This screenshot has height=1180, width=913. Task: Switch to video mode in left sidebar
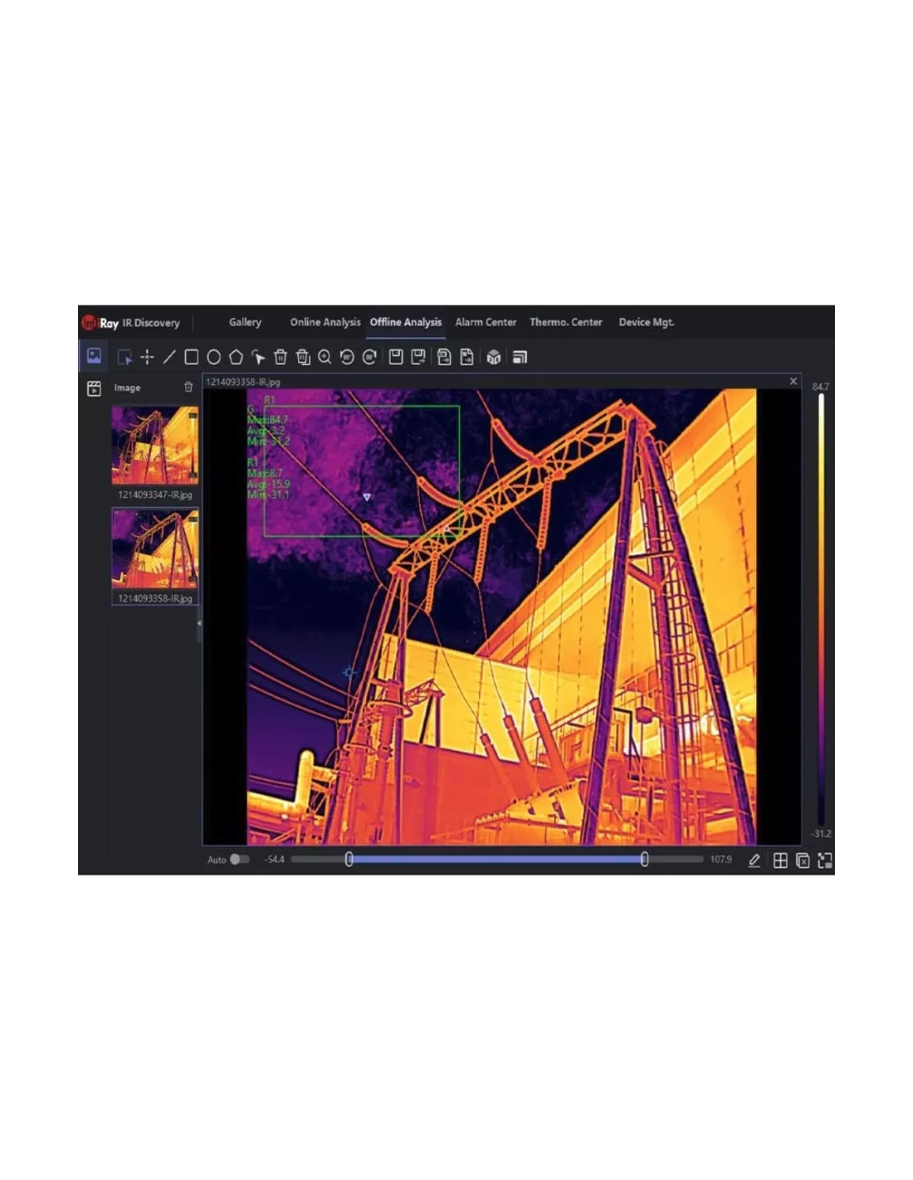pos(94,388)
